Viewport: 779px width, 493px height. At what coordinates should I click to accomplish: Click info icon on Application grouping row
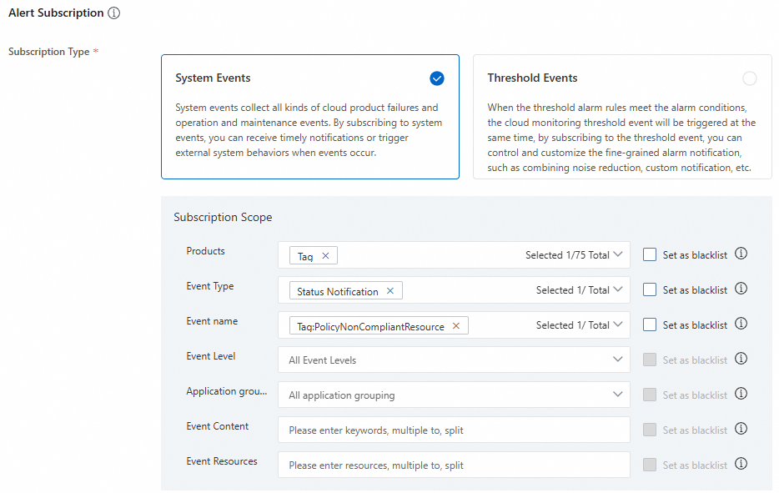point(741,395)
